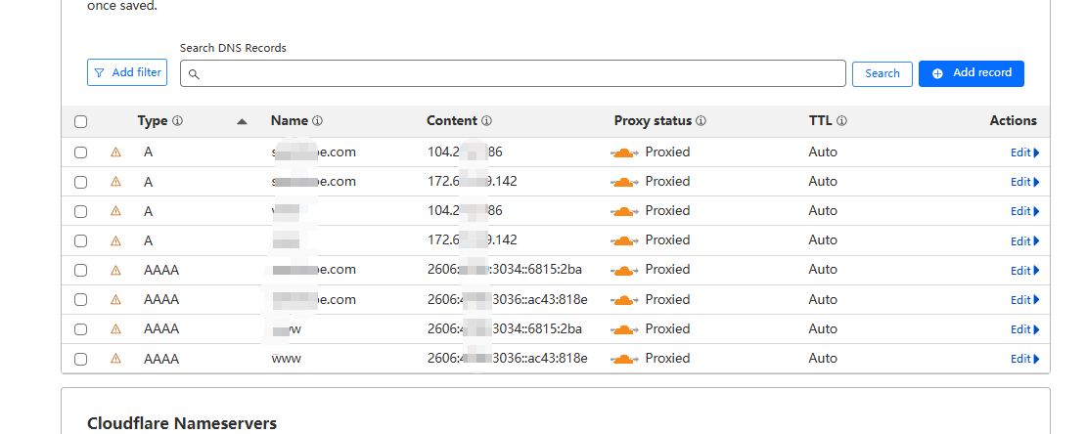Click the info icon beside Proxy status
1086x434 pixels.
click(x=701, y=121)
